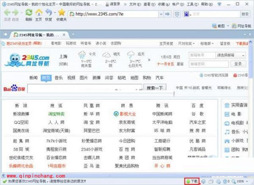
Task: Open the 京东商城 link
Action: [127, 122]
